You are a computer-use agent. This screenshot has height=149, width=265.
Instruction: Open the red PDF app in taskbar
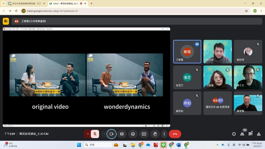(156, 145)
